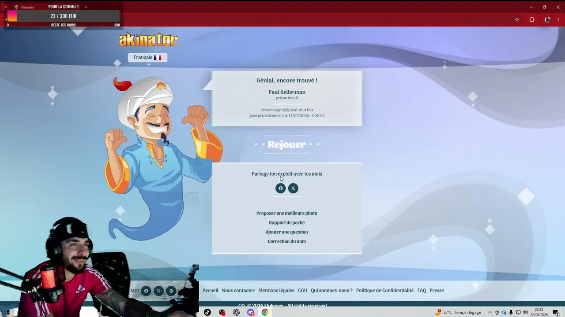
Task: Click the Akinator logo
Action: (x=148, y=40)
